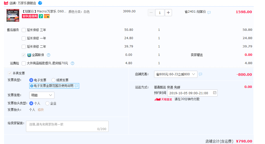Screen dimensions: 265x144
Task: Click the comment icon beside the store discount
Action: 200,74
